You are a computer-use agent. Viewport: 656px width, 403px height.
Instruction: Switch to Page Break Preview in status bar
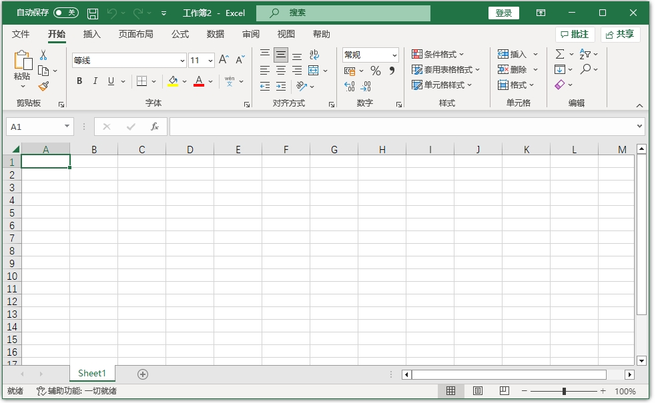coord(504,391)
